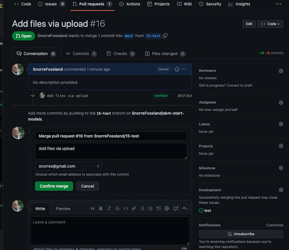
Task: Open the 'Add files via upload' commit
Action: point(68,96)
